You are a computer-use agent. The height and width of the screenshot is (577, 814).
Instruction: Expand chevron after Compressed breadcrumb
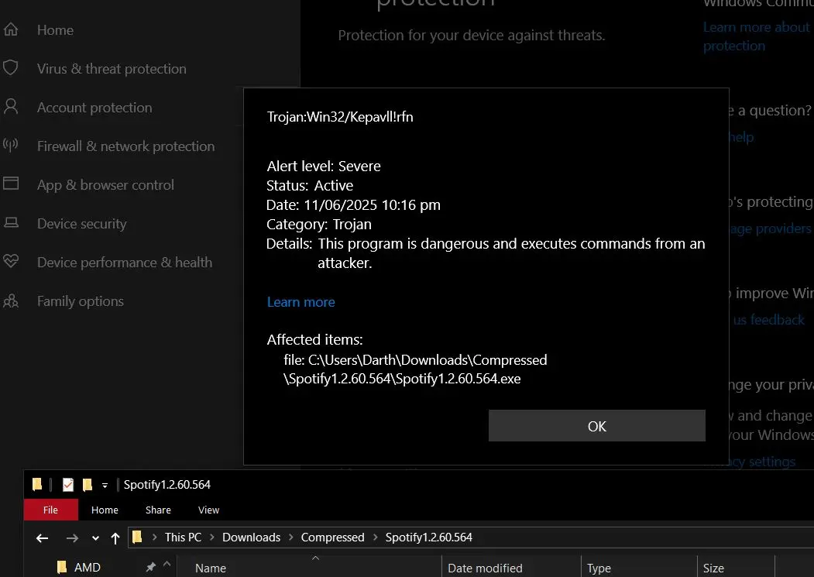click(x=376, y=538)
